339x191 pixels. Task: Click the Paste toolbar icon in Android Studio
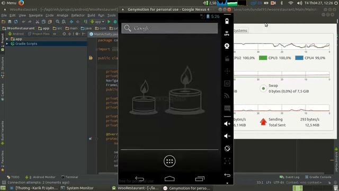click(x=50, y=22)
